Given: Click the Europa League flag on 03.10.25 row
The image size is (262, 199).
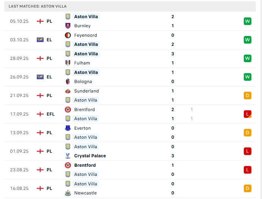Looking at the screenshot, I should pos(40,40).
